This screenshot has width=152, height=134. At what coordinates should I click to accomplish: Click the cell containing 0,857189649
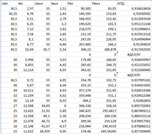pyautogui.click(x=134, y=131)
